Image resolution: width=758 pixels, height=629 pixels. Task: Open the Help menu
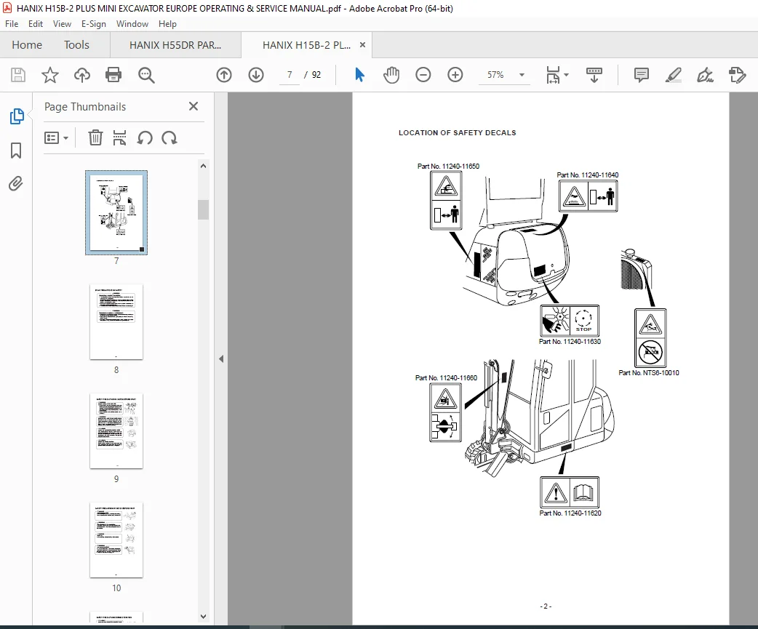[x=167, y=24]
